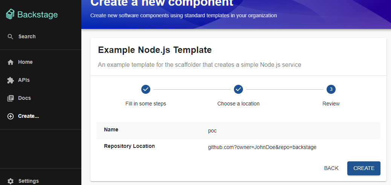Image resolution: width=391 pixels, height=185 pixels.
Task: Click the CREATE button
Action: point(364,168)
